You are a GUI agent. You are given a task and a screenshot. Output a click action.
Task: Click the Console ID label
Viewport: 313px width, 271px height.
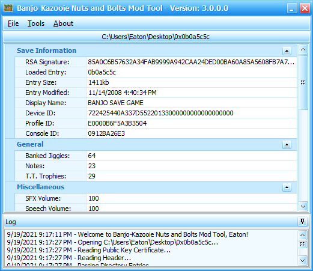coord(42,133)
